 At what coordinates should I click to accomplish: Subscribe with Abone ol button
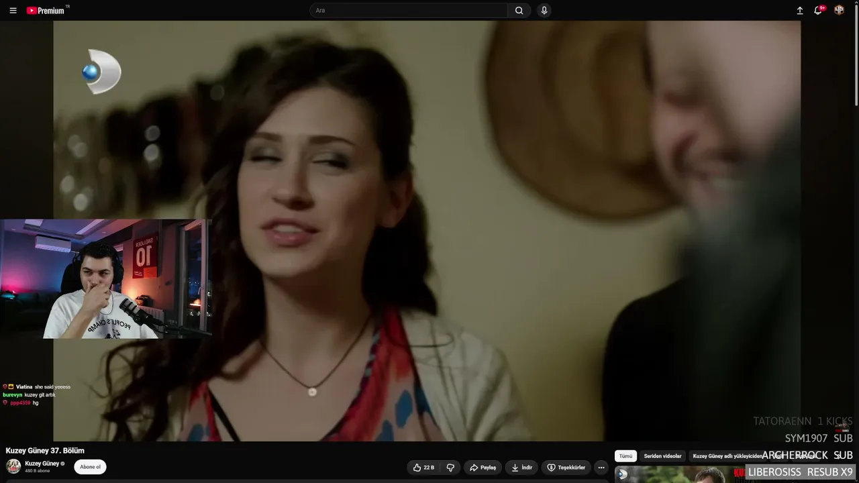point(90,467)
